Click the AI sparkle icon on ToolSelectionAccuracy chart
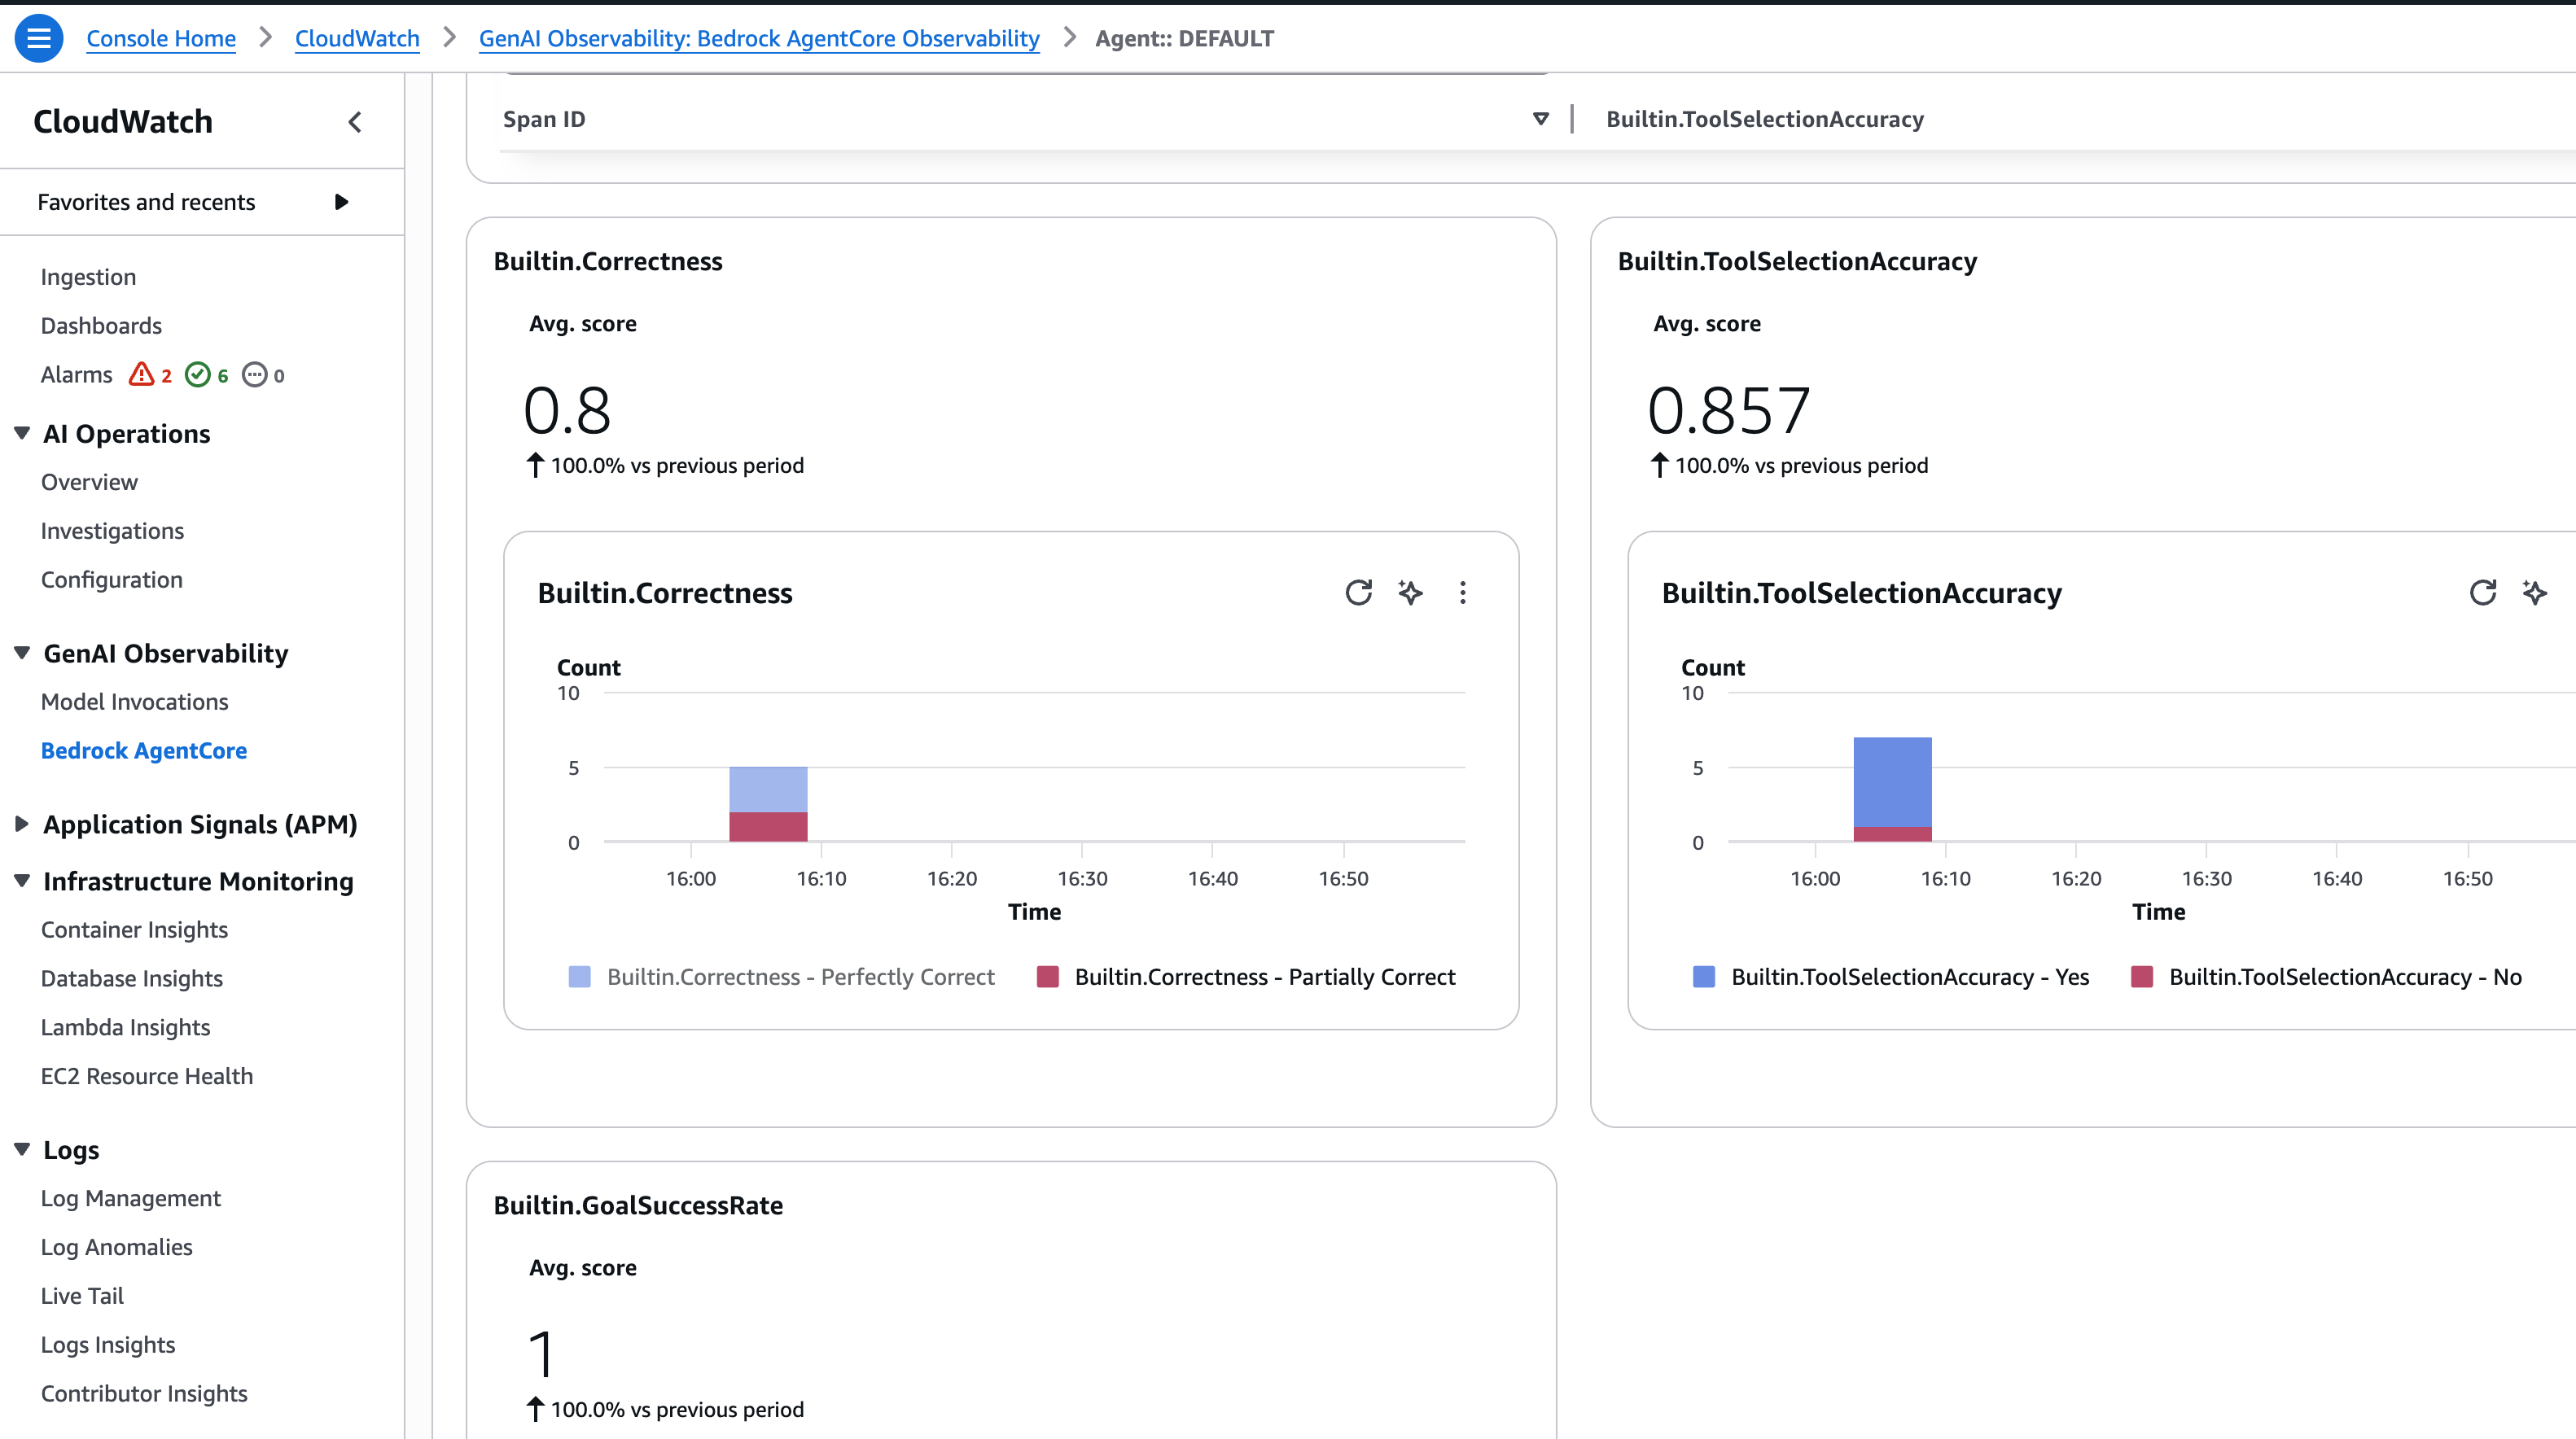The height and width of the screenshot is (1439, 2576). click(x=2534, y=593)
